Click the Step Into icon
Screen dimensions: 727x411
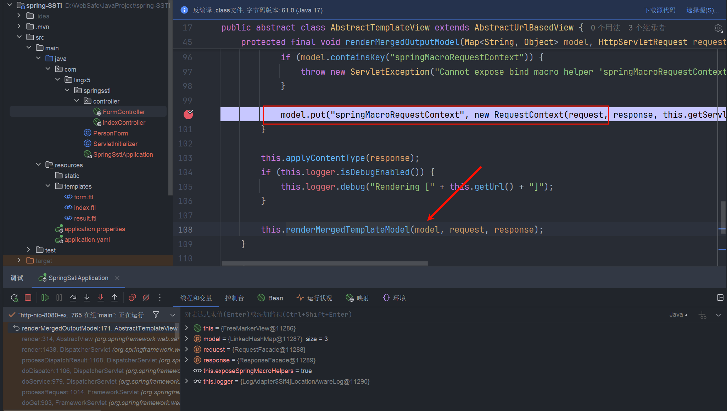click(x=87, y=298)
